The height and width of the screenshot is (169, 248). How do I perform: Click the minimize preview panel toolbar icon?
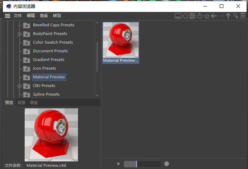tap(178, 16)
